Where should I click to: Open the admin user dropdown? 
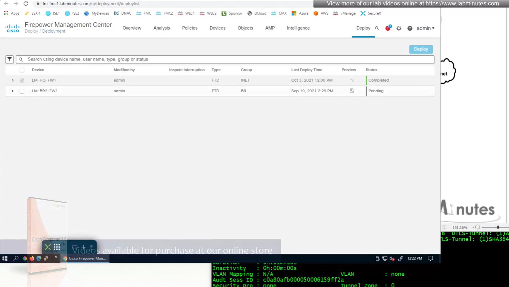point(425,28)
